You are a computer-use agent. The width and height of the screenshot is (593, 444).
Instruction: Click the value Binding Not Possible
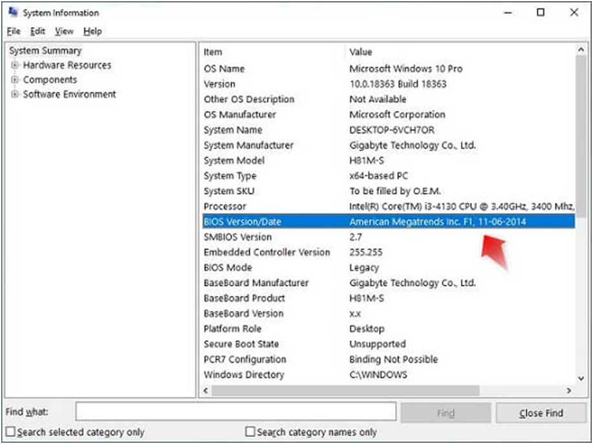(x=393, y=359)
